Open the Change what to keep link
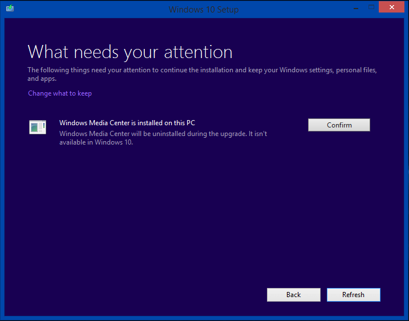 pyautogui.click(x=60, y=93)
